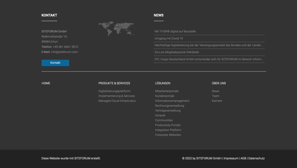
Task: Click '© 2022 by SITEFORUM GmbH' copyright text
Action: 202,158
